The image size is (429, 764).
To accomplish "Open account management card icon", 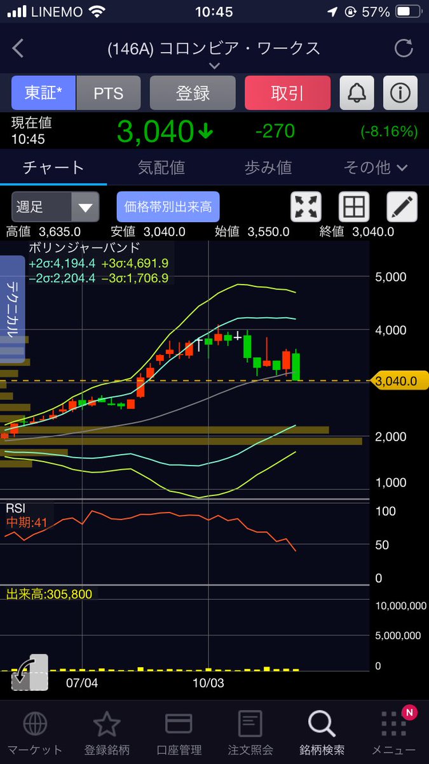I will tap(179, 724).
